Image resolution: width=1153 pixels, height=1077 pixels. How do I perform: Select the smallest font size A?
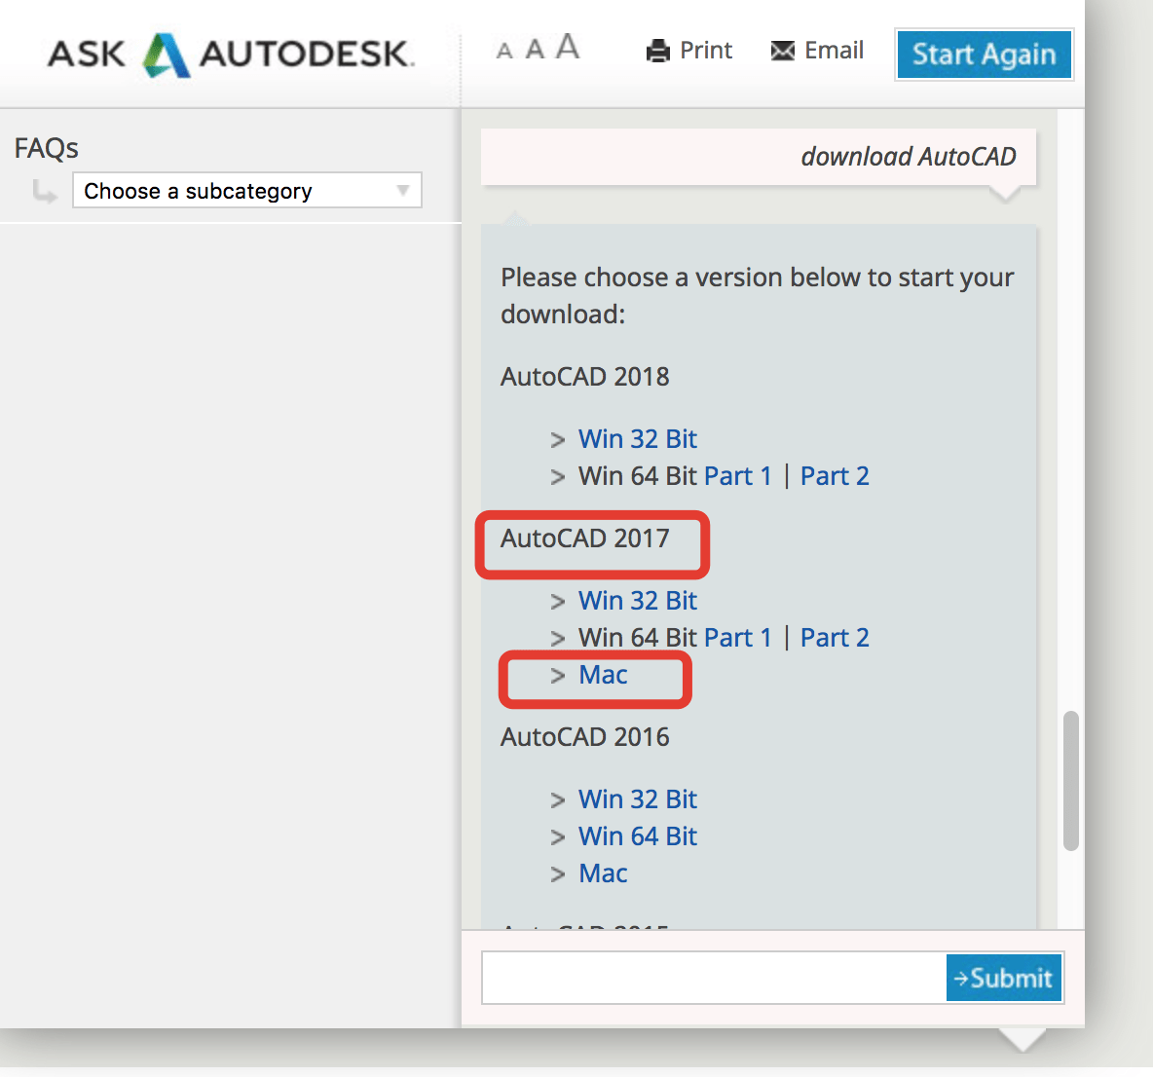(x=503, y=51)
